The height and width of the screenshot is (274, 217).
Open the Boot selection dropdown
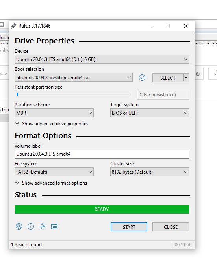tap(73, 78)
